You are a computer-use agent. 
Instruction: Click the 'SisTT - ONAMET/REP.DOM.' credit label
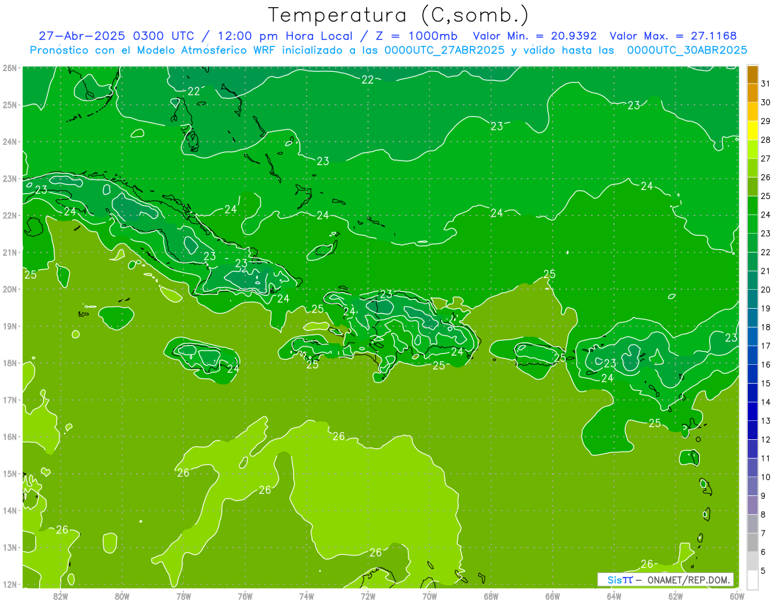coord(665,580)
